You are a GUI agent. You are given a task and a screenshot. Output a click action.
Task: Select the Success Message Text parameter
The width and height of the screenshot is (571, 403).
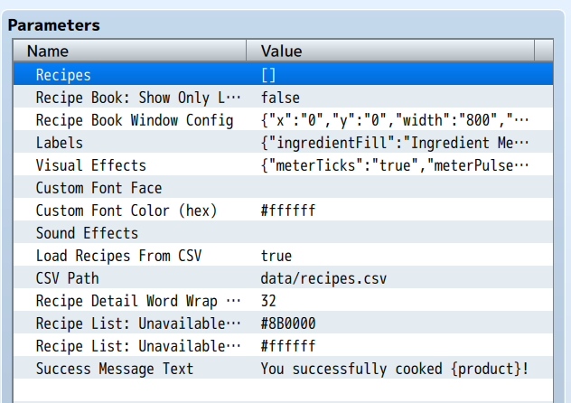tap(114, 369)
